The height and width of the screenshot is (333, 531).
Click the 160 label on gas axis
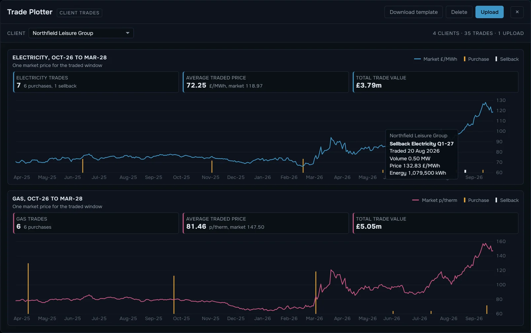[x=501, y=241]
